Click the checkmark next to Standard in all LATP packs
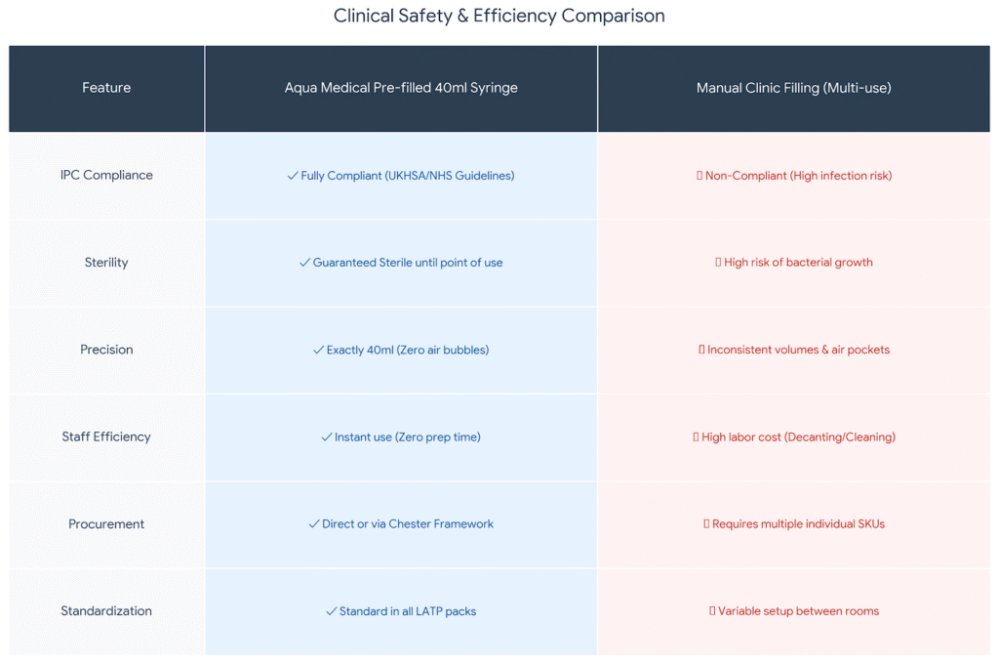This screenshot has width=999, height=664. coord(332,611)
